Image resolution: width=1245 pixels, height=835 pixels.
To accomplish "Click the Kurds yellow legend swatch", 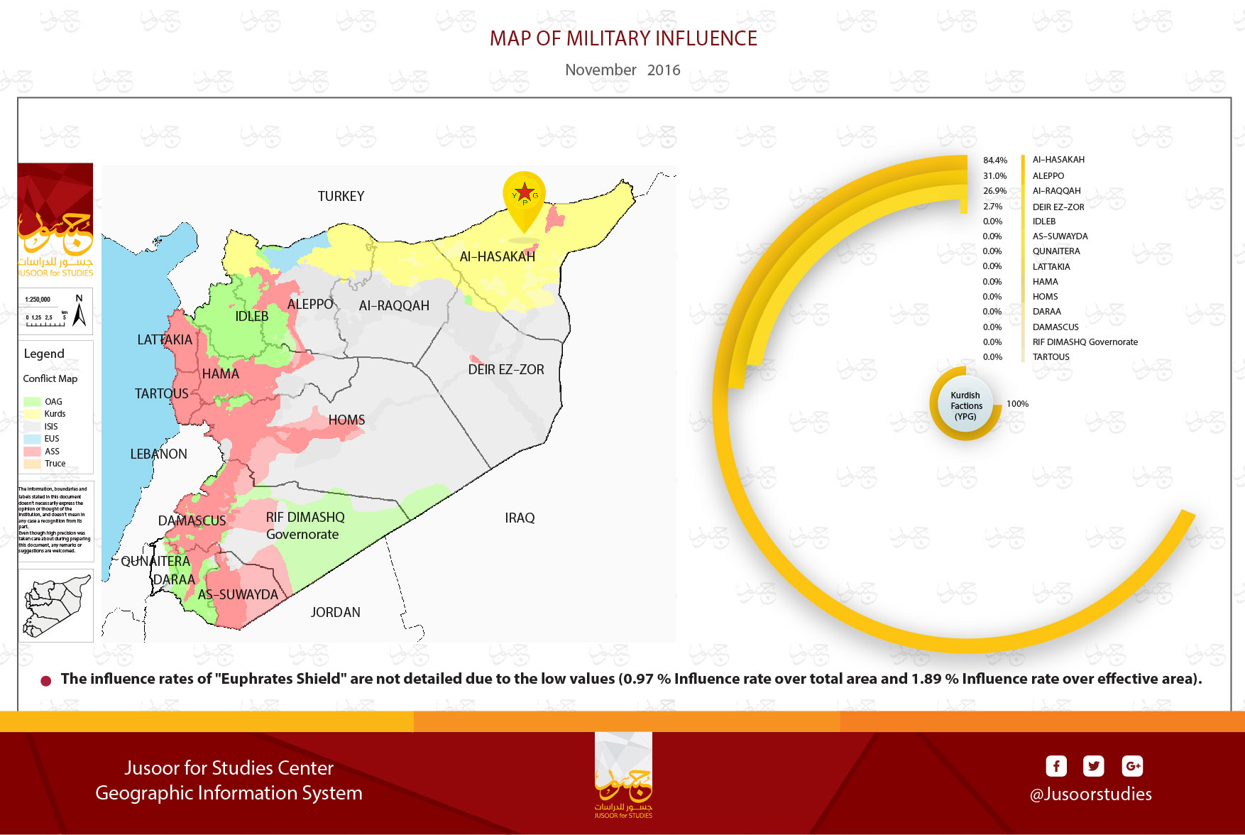I will pos(32,414).
